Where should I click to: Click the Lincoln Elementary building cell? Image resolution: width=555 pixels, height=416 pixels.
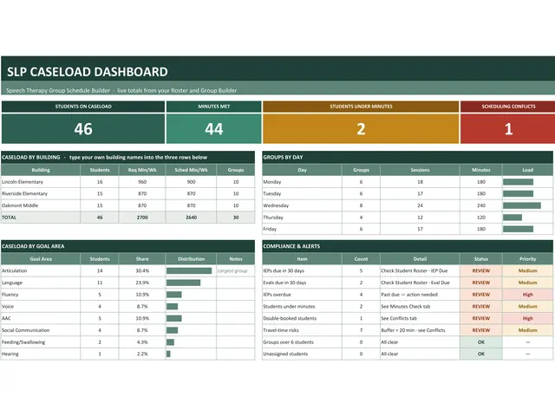pos(41,182)
